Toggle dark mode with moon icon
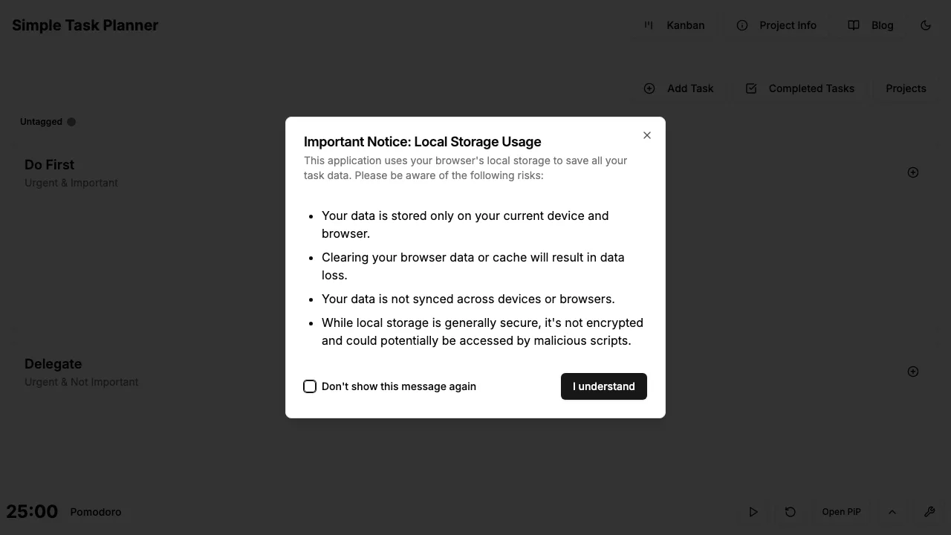The height and width of the screenshot is (535, 951). (x=926, y=25)
